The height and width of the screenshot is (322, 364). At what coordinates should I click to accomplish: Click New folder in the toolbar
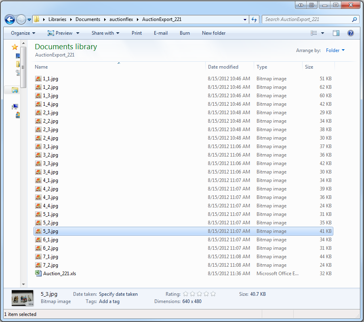(x=214, y=33)
